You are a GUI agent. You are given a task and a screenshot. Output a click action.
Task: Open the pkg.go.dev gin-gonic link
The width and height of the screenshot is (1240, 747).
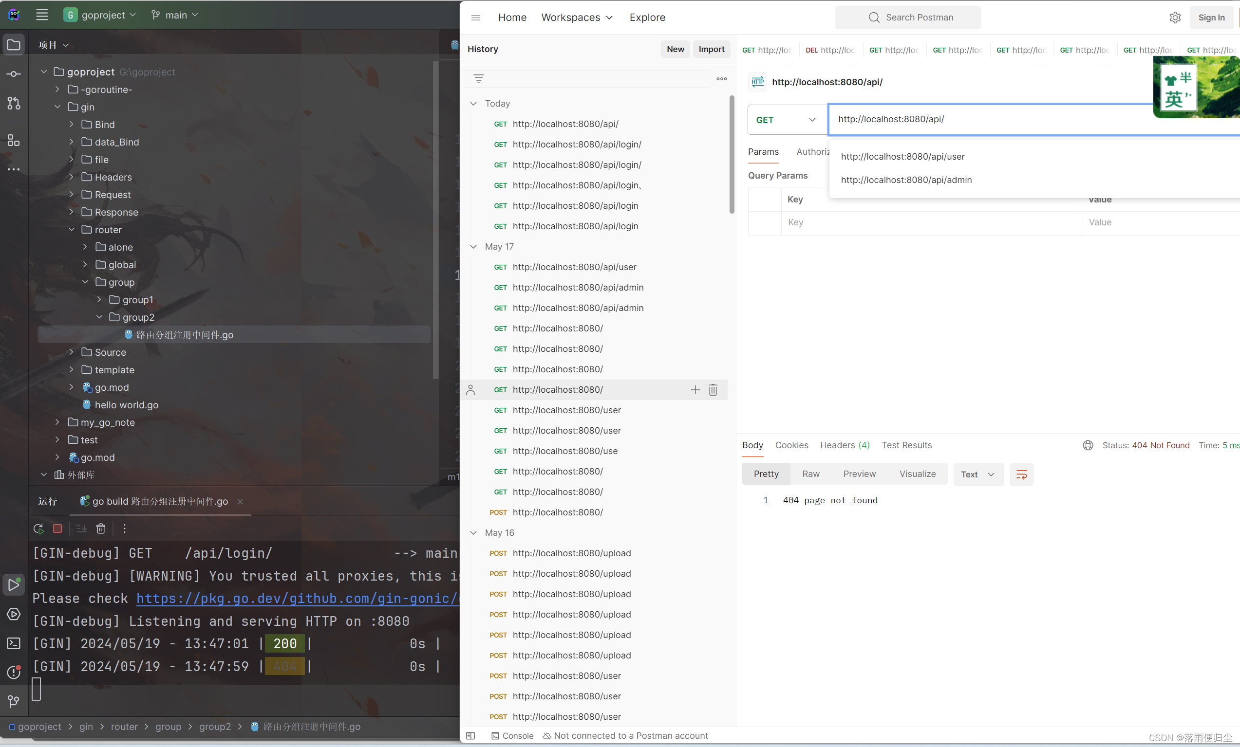coord(298,599)
